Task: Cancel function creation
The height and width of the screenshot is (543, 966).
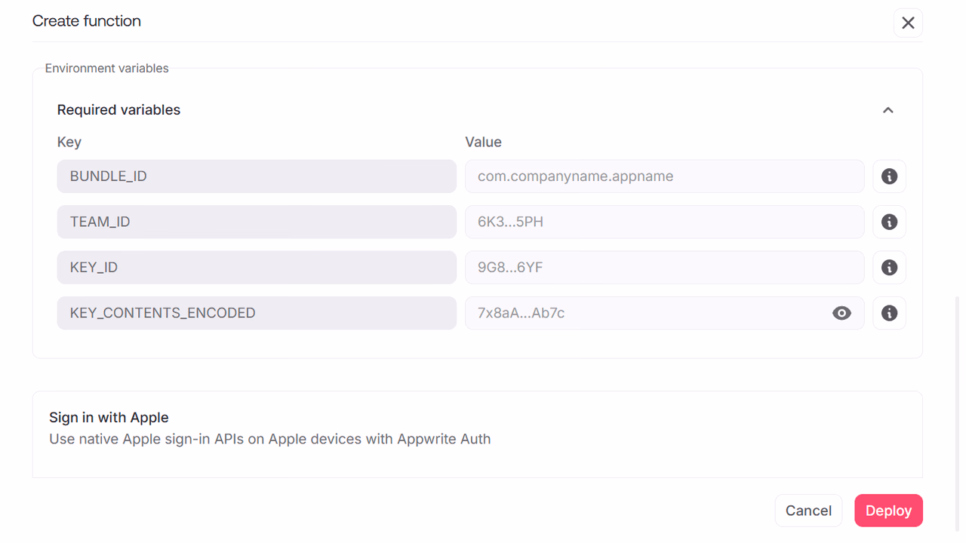Action: click(x=808, y=511)
